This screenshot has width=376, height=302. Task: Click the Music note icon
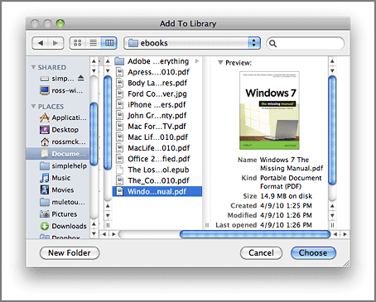click(x=44, y=178)
